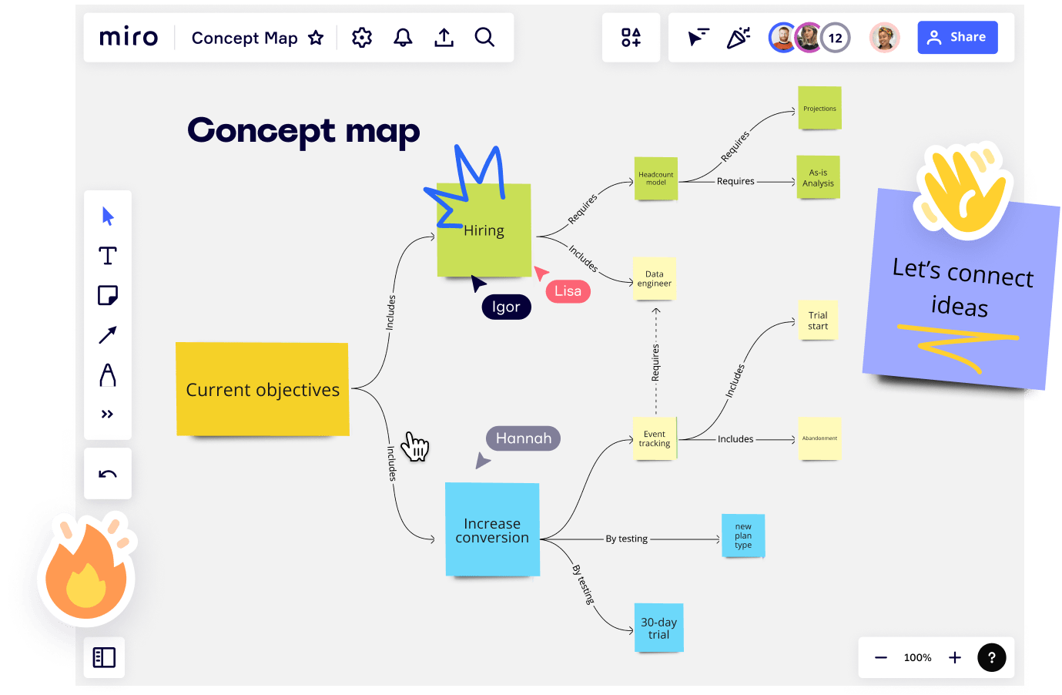Click the fire sticker
The height and width of the screenshot is (695, 1062).
coord(86,570)
